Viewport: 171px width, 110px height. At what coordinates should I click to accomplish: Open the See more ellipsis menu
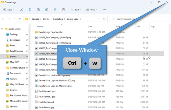pyautogui.click(x=104, y=10)
